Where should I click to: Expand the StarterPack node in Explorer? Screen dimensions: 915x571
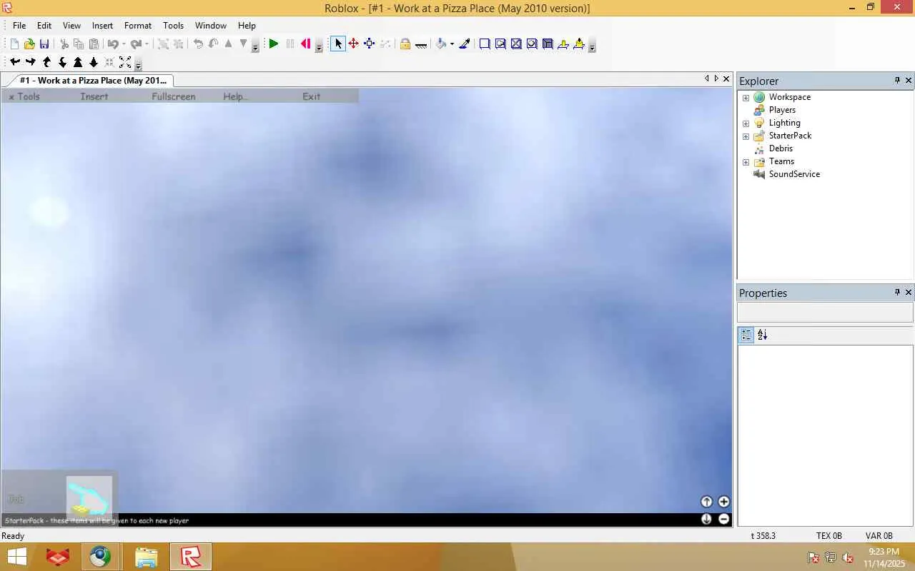(x=746, y=136)
